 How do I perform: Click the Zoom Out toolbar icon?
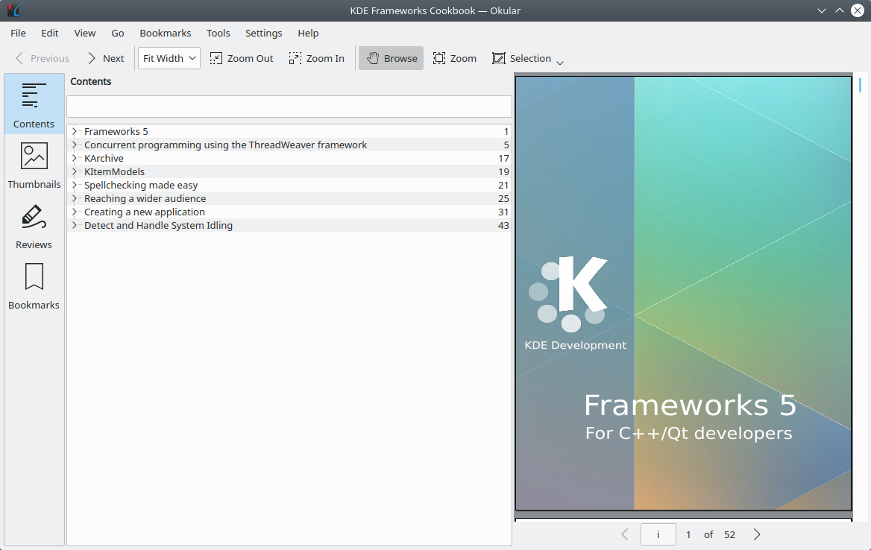216,58
